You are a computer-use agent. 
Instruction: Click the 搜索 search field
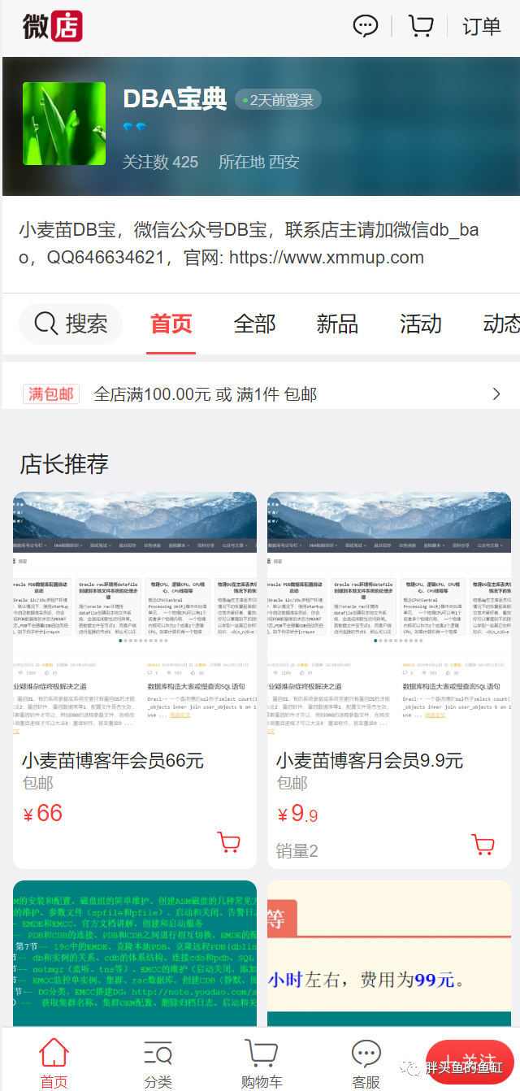(x=71, y=324)
